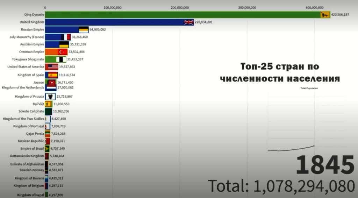
Task: Click the large 1845 year indicator
Action: tap(325, 165)
